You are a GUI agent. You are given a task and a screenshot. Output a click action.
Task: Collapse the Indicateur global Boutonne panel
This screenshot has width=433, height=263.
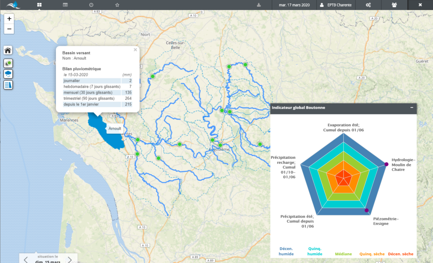pyautogui.click(x=412, y=108)
